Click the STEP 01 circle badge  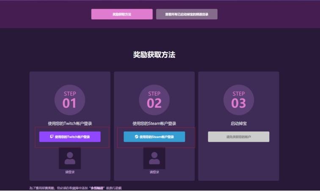pos(70,100)
